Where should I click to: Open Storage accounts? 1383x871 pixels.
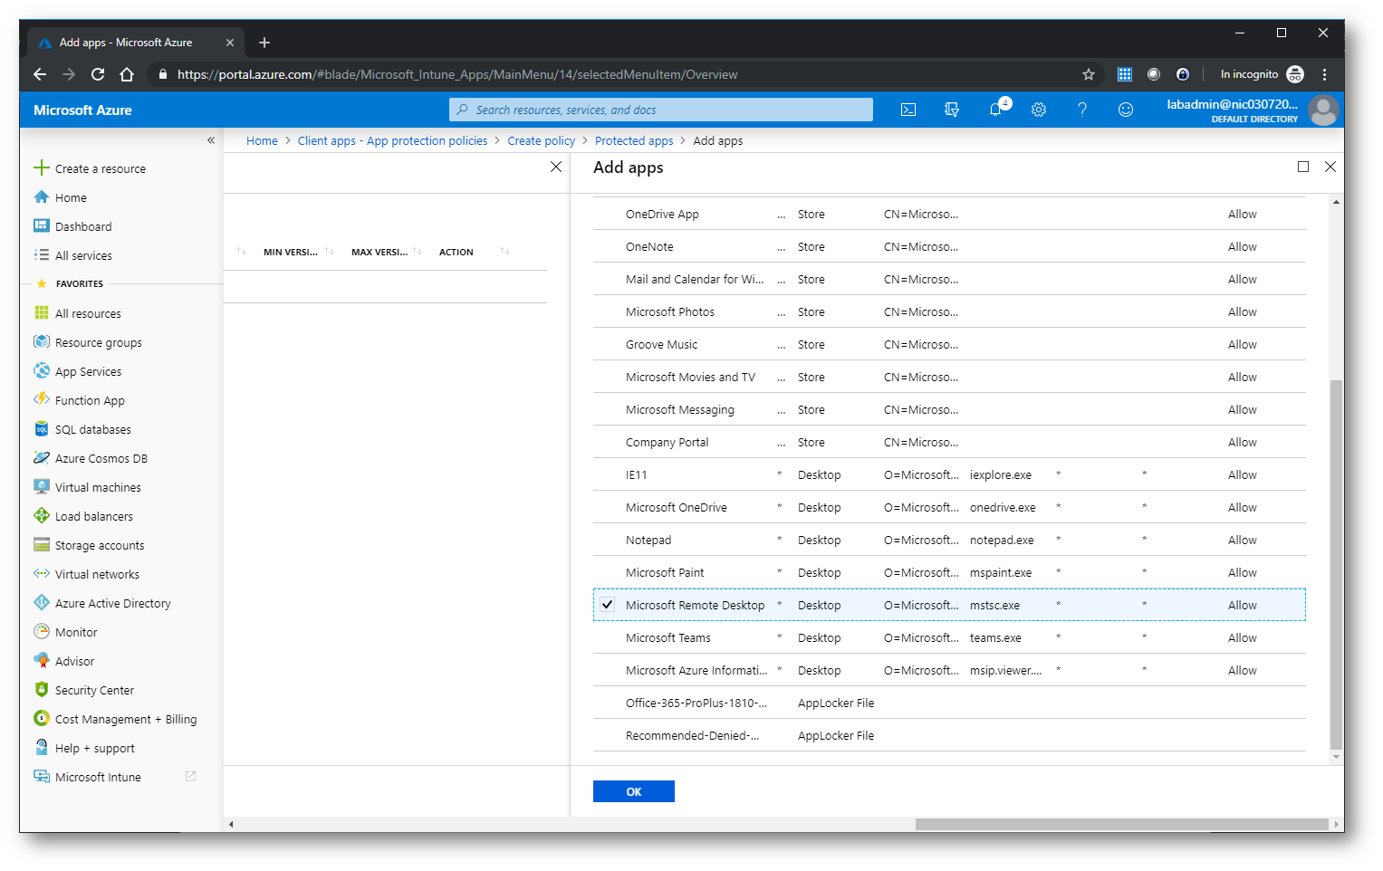tap(100, 545)
